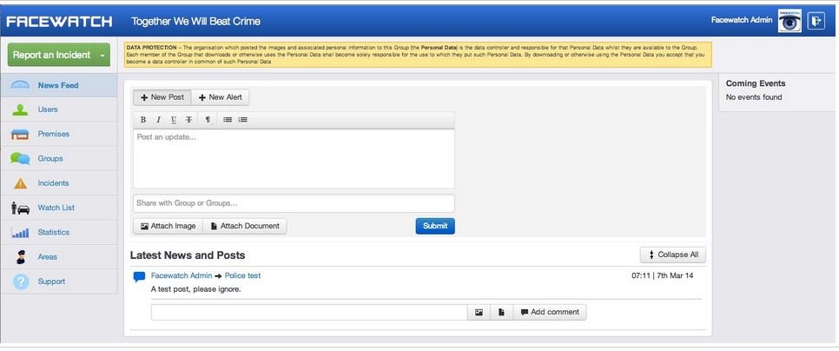Click the blue speech bubble post icon

click(139, 277)
